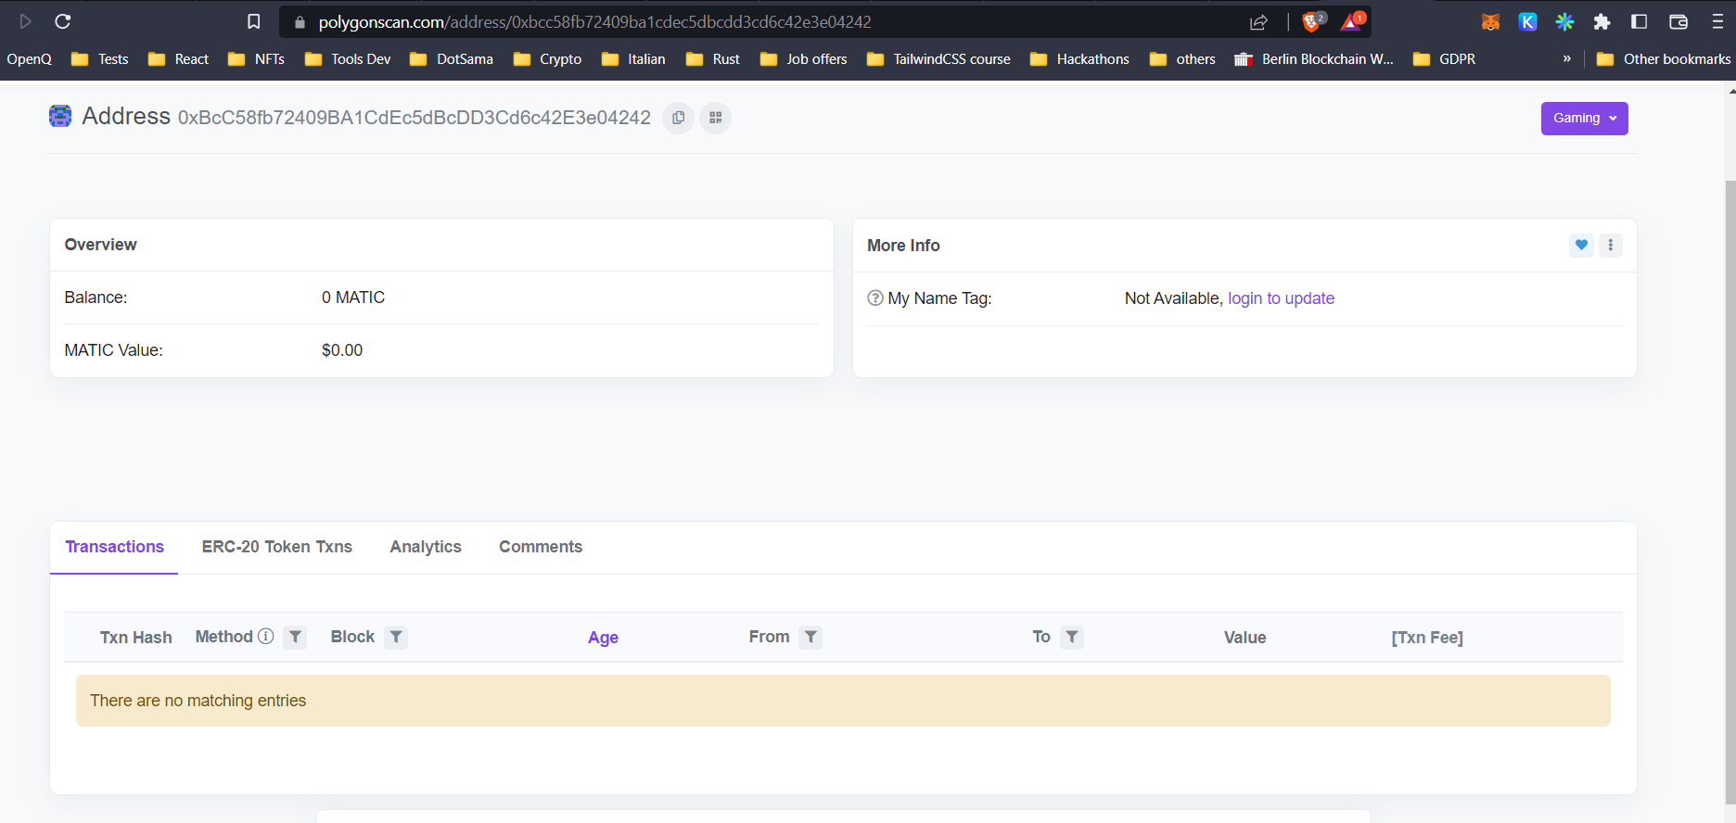Open the React bookmarks folder
Screen dimensions: 1736x823
pyautogui.click(x=178, y=58)
